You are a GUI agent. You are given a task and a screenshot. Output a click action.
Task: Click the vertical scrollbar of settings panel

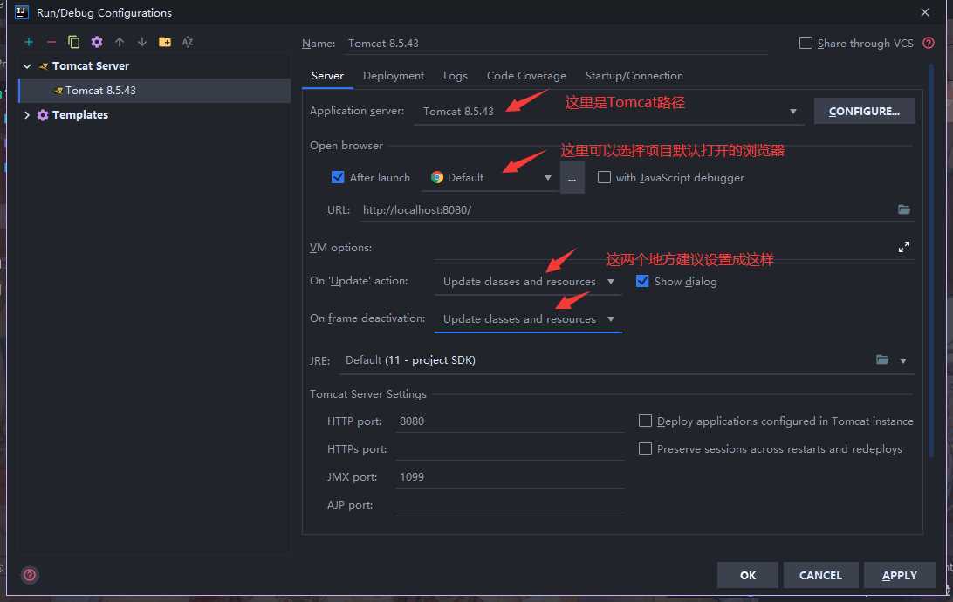[x=930, y=261]
